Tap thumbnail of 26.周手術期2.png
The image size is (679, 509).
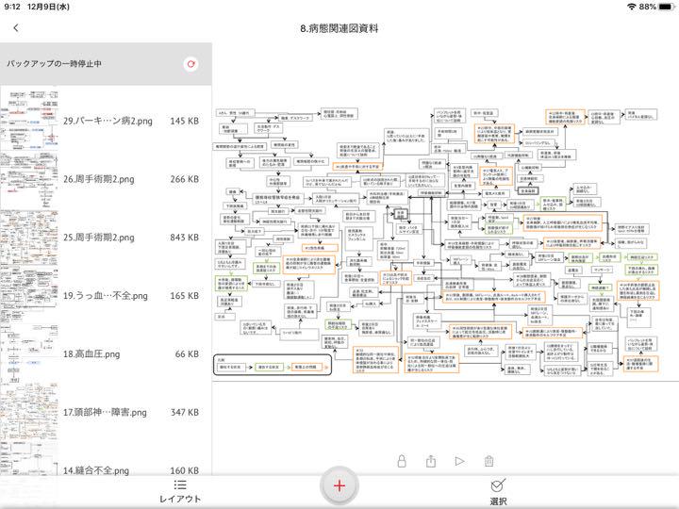coord(29,179)
